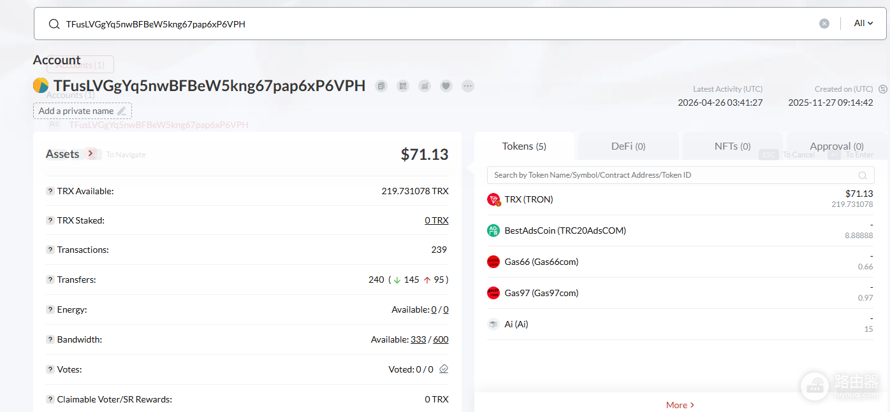The width and height of the screenshot is (890, 412).
Task: Show the address QR code icon
Action: click(403, 86)
